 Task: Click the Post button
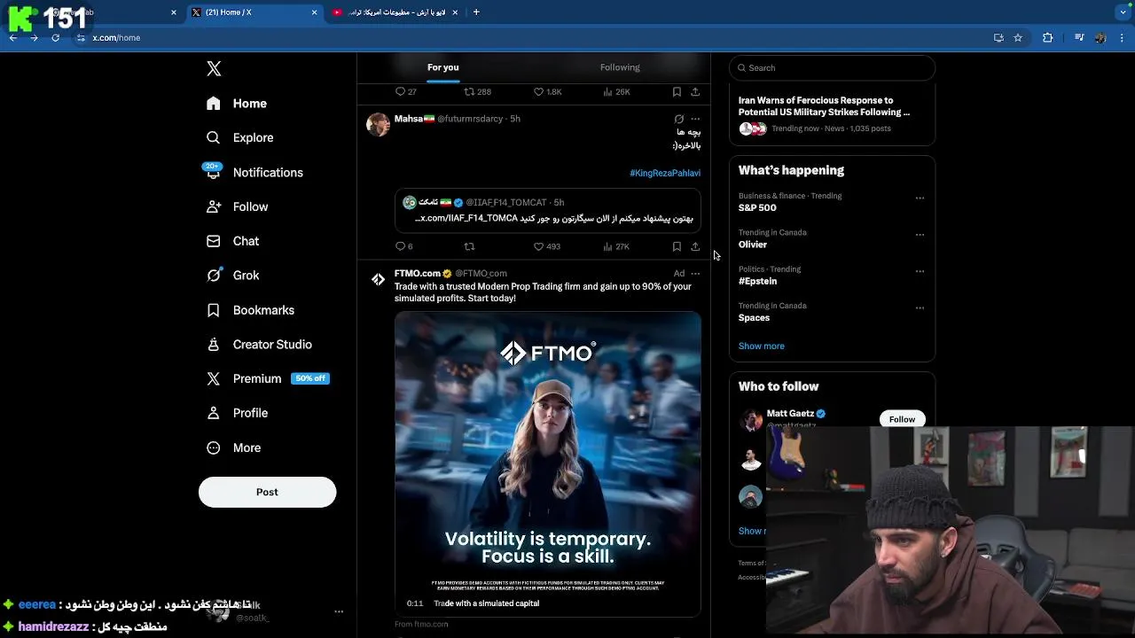pos(267,492)
